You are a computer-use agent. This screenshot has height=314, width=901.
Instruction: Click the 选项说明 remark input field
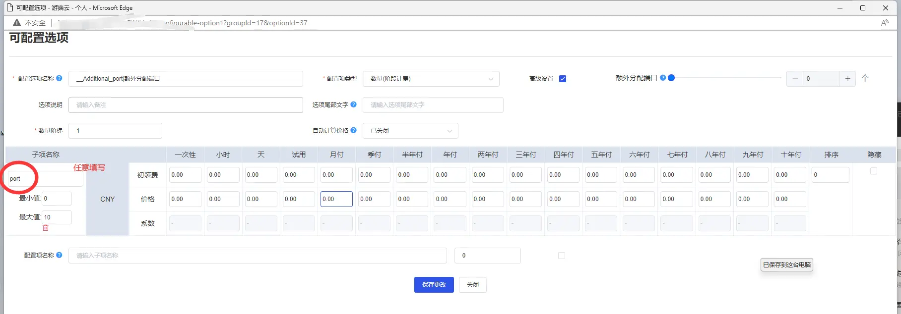point(186,105)
